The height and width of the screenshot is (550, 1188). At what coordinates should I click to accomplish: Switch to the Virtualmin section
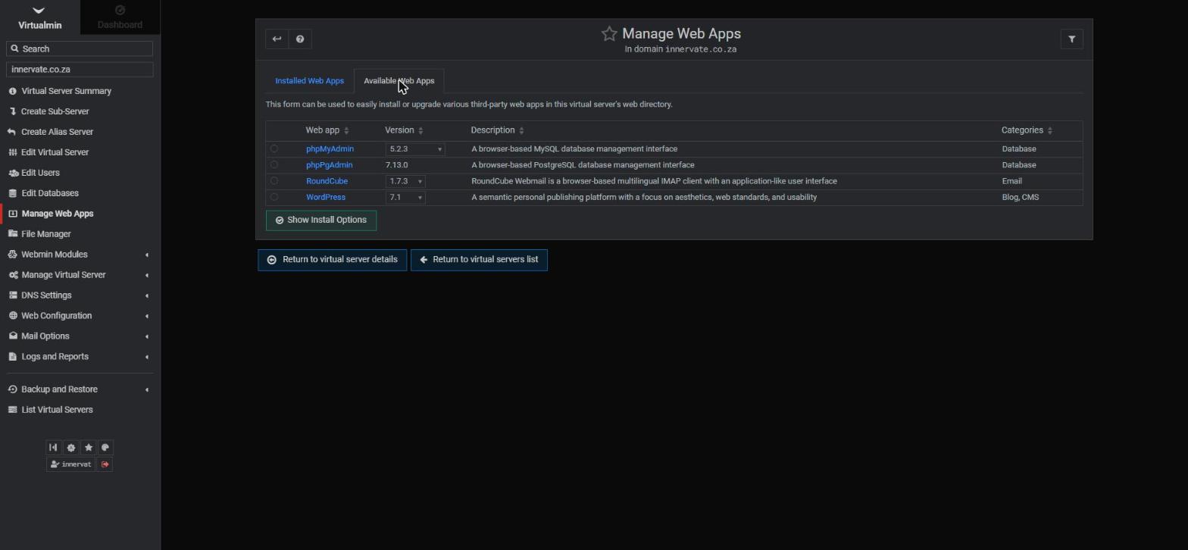point(39,17)
